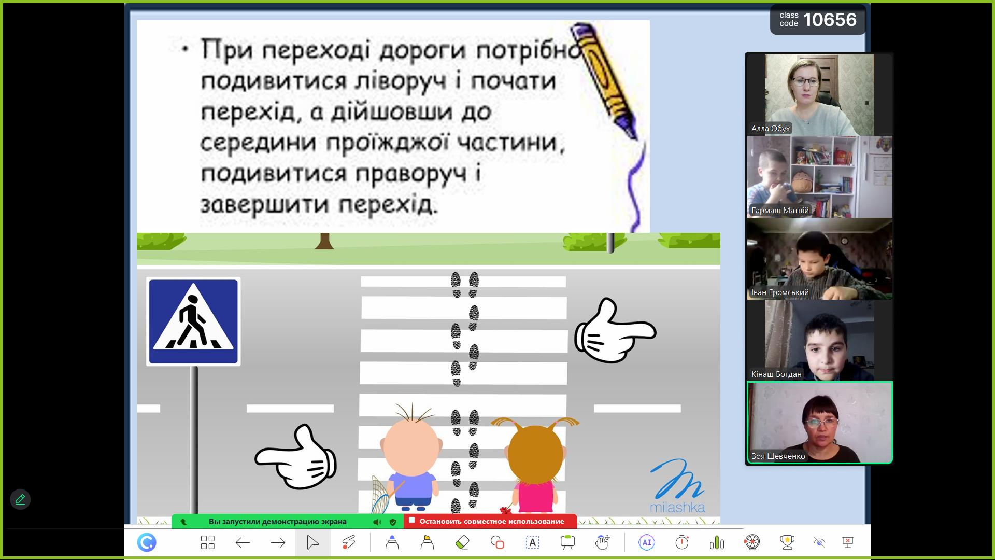Select the eraser tool
This screenshot has height=560, width=995.
pyautogui.click(x=462, y=542)
